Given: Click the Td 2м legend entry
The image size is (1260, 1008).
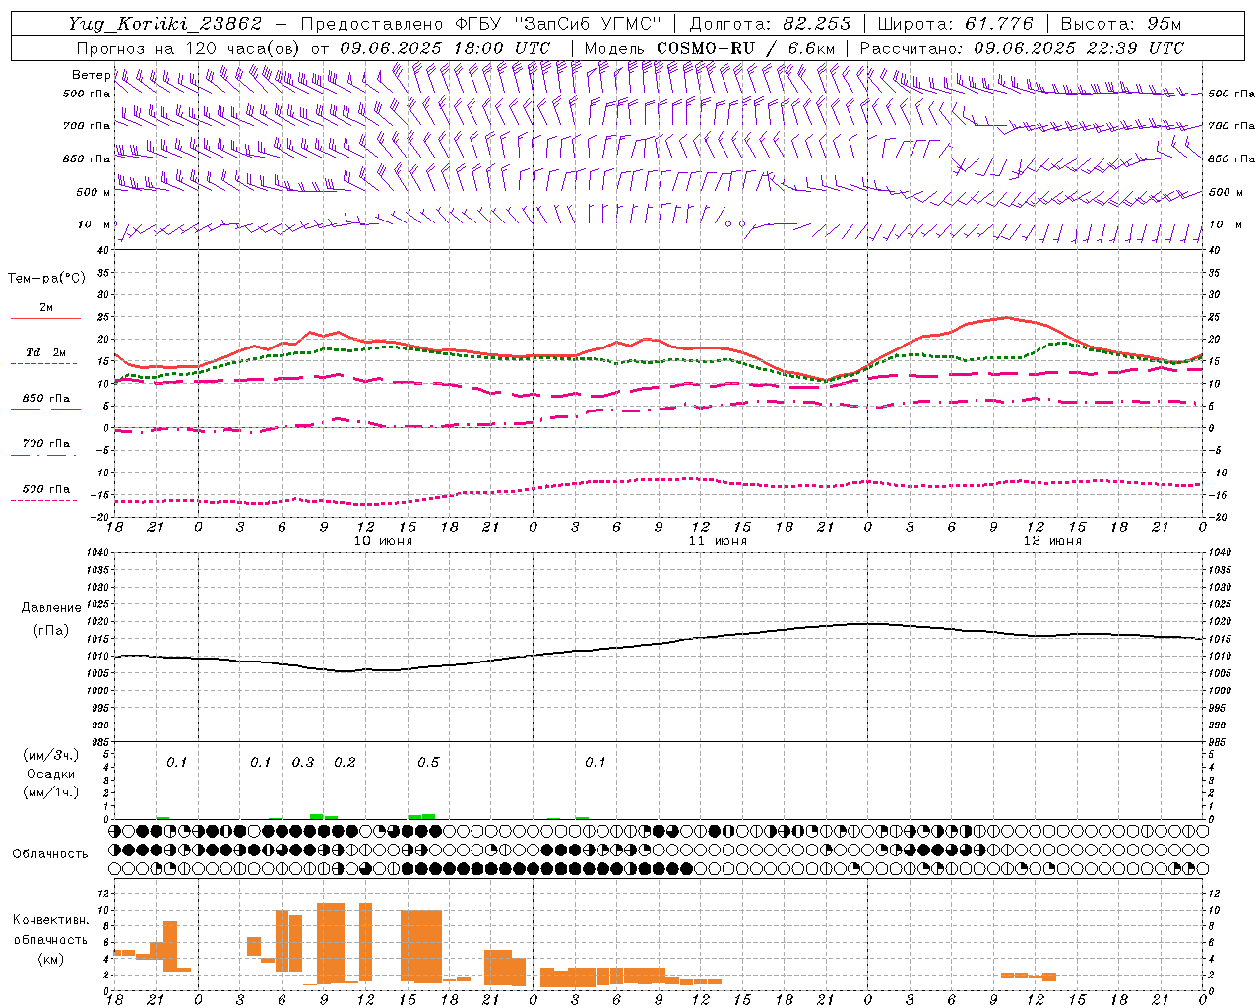Looking at the screenshot, I should 46,352.
